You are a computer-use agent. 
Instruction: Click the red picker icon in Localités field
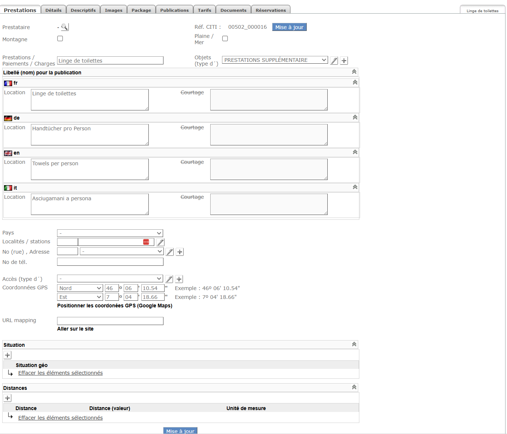point(146,242)
